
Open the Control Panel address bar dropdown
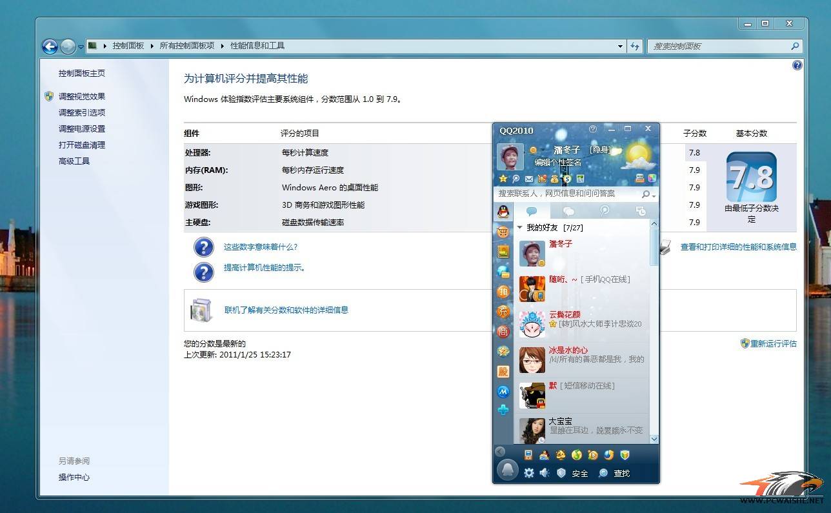pos(620,46)
